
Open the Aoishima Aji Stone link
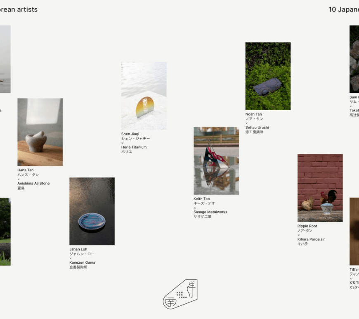(33, 183)
